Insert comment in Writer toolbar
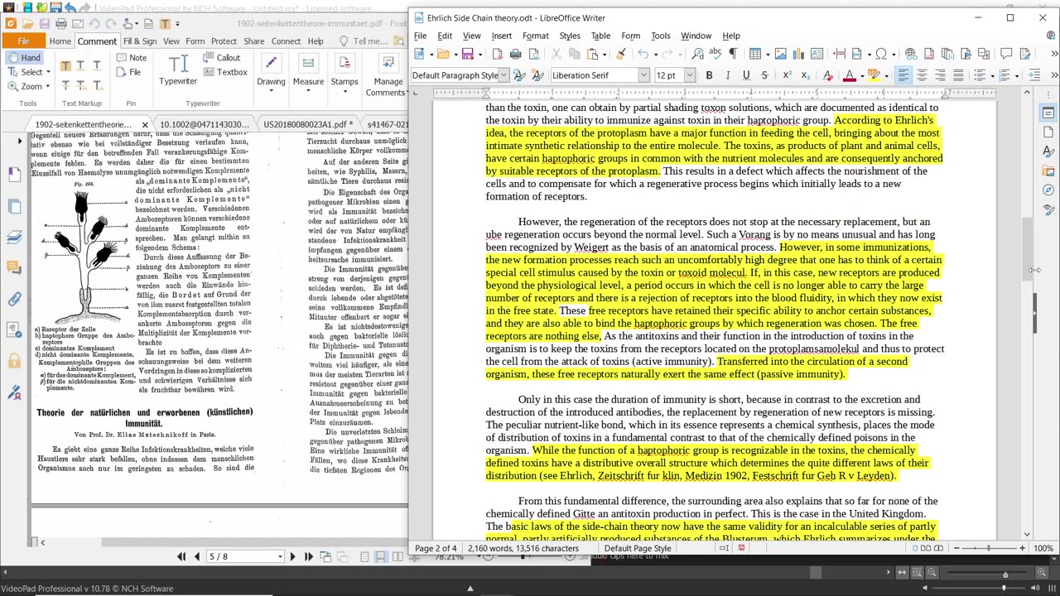Viewport: 1060px width, 596px height. 1006,54
